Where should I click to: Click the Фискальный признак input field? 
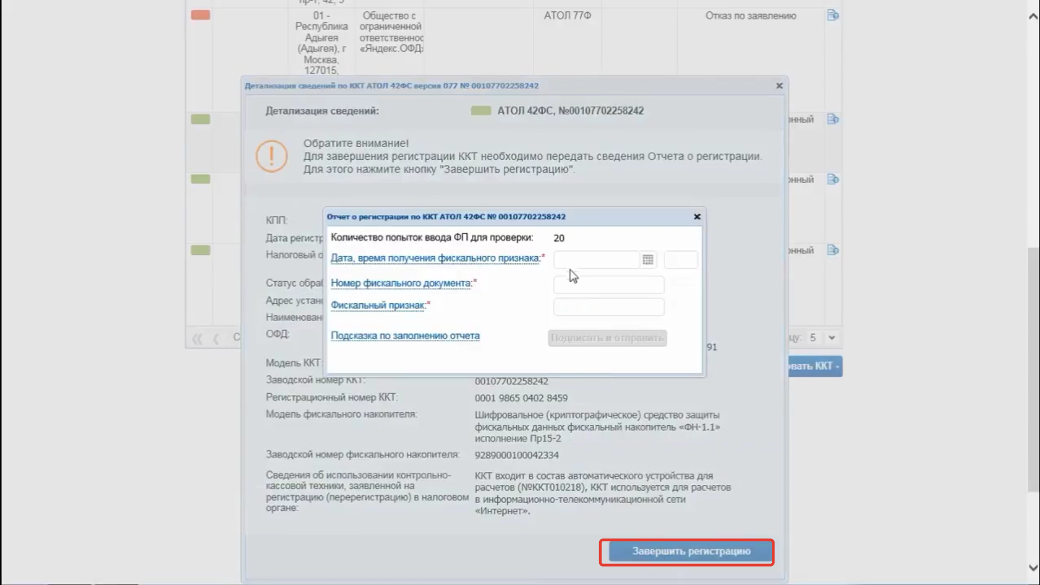[608, 307]
